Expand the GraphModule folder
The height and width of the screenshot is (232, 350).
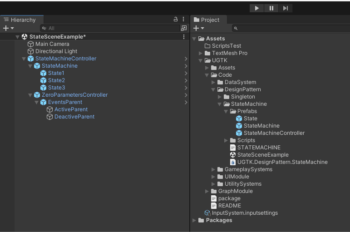click(x=207, y=191)
